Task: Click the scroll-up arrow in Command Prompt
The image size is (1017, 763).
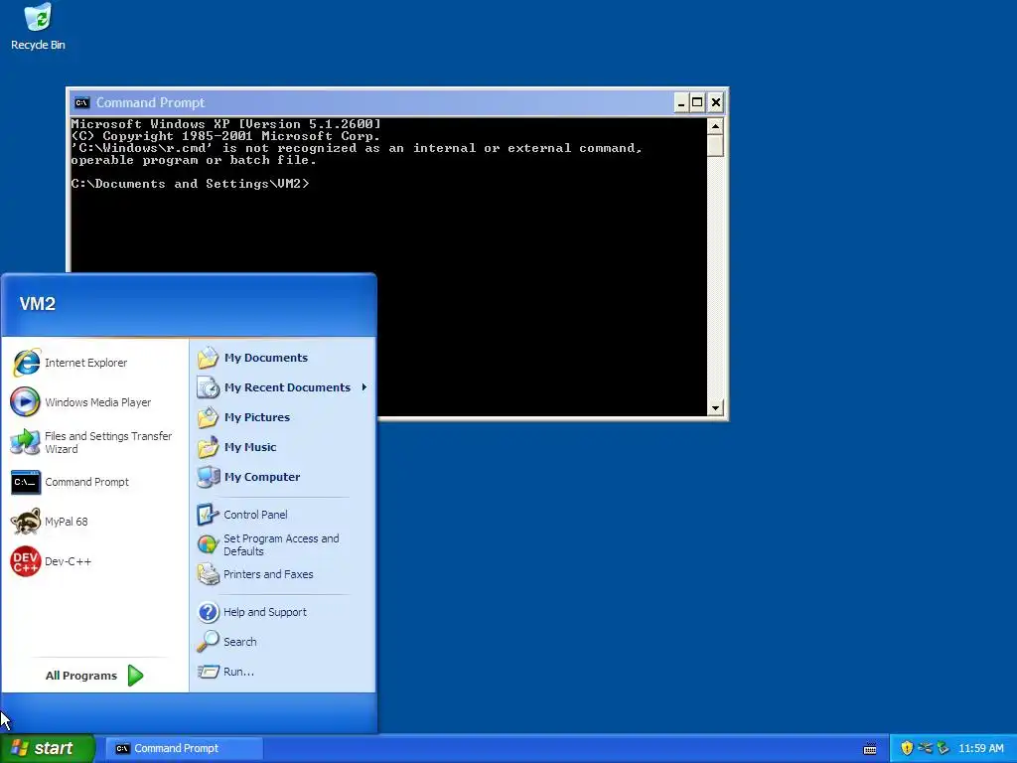Action: (x=715, y=126)
